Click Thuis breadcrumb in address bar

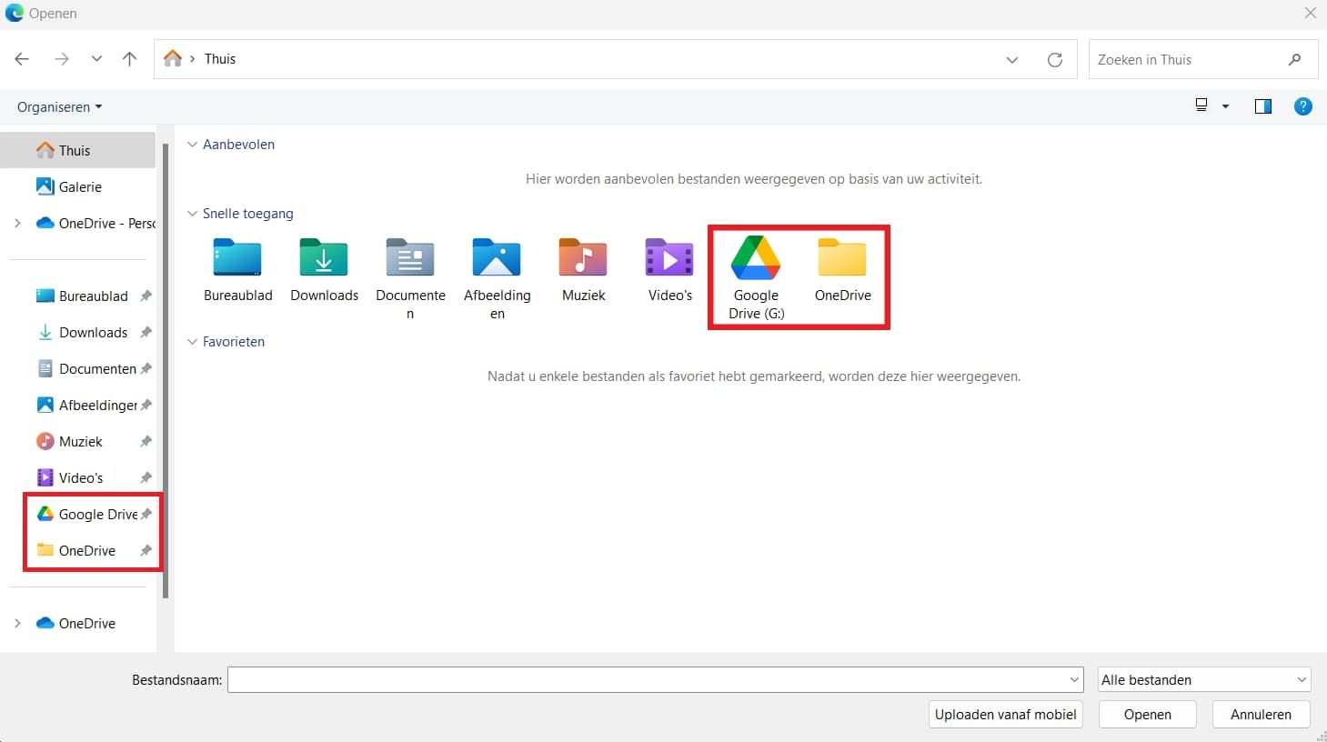tap(220, 59)
